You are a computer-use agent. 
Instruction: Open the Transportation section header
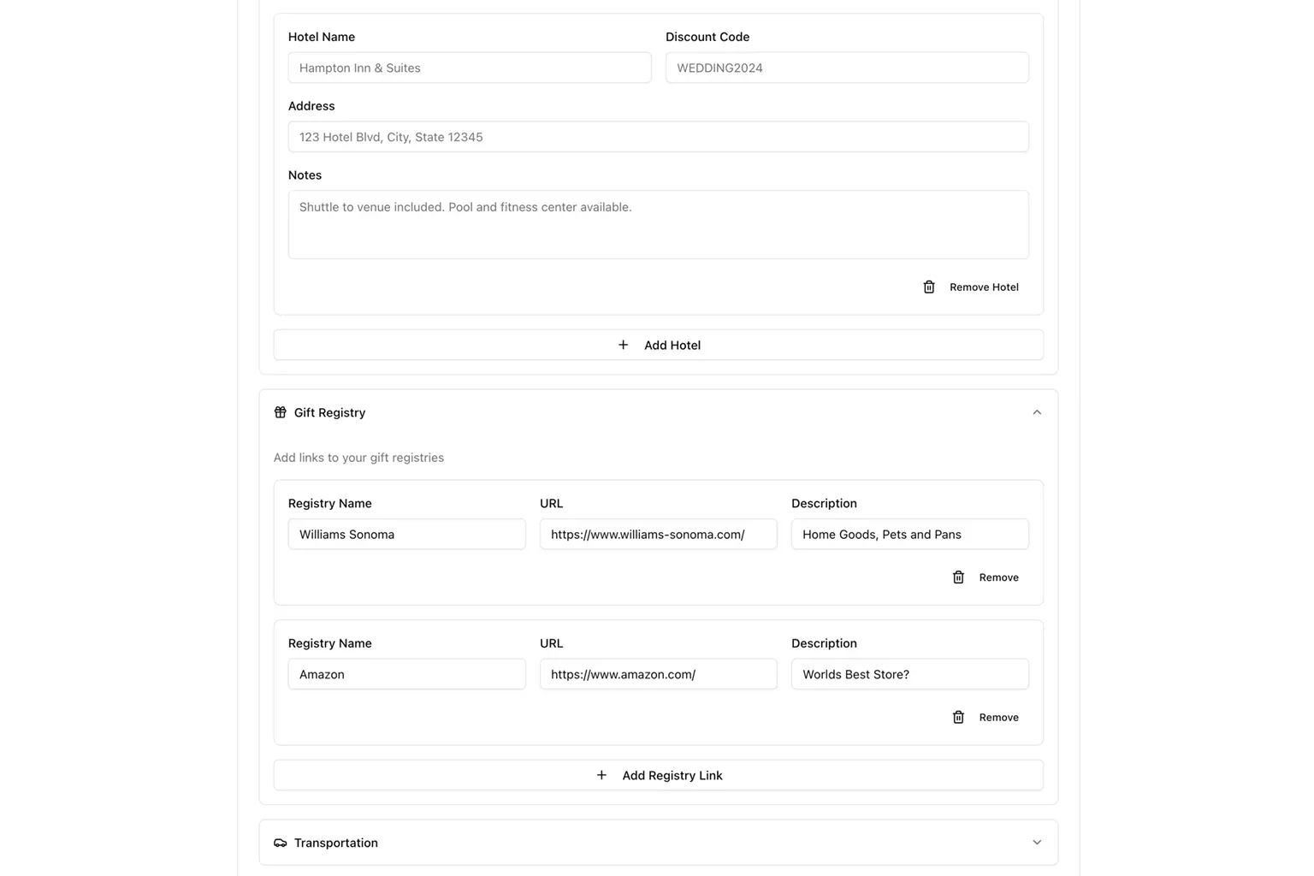(659, 843)
